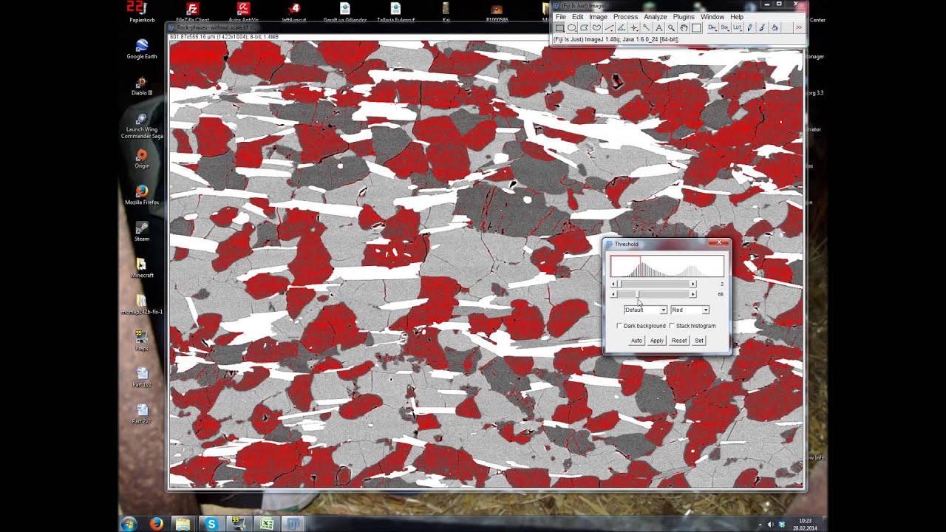Click the Apply threshold button

657,341
